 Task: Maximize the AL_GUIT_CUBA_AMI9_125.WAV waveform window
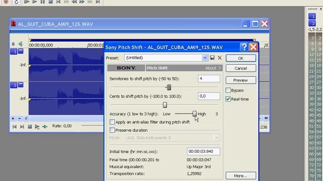coord(255,24)
